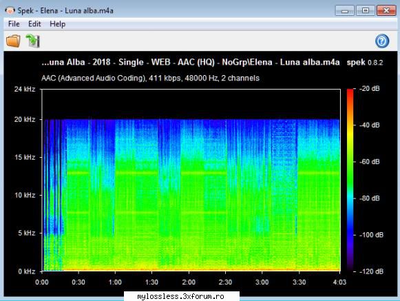
Task: Click the -20 dB scale label
Action: click(x=370, y=89)
